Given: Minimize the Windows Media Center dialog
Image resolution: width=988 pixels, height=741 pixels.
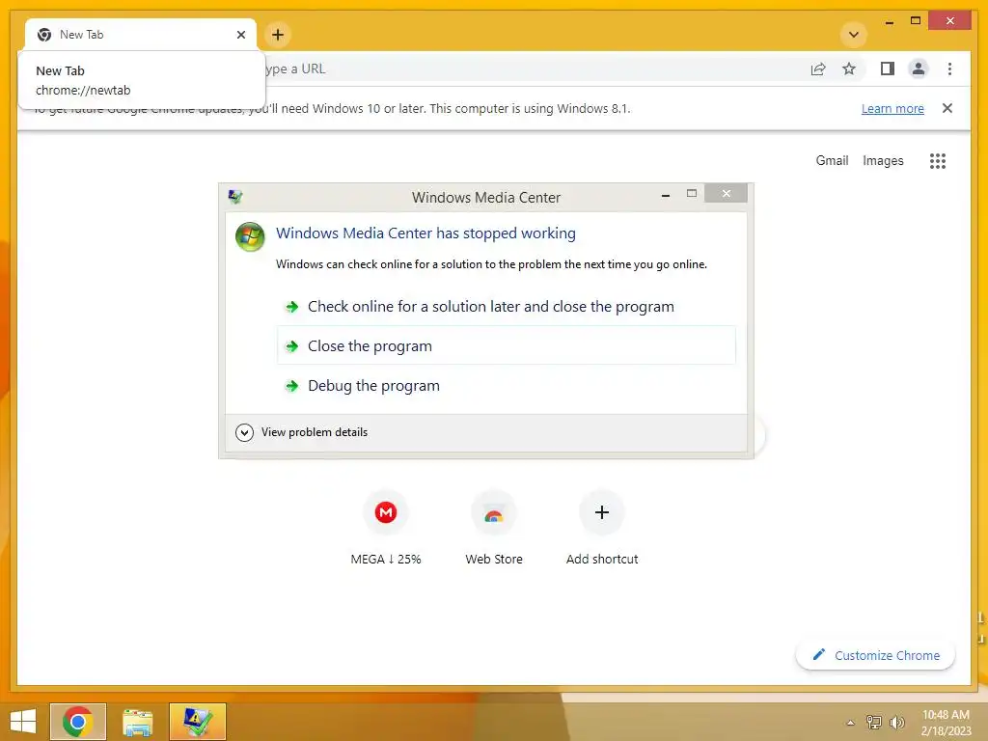Looking at the screenshot, I should pyautogui.click(x=666, y=195).
